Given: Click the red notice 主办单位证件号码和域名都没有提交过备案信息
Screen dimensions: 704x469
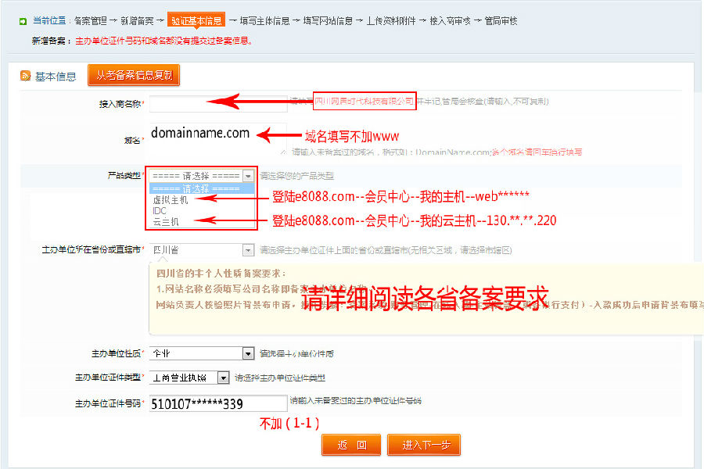Looking at the screenshot, I should (163, 41).
